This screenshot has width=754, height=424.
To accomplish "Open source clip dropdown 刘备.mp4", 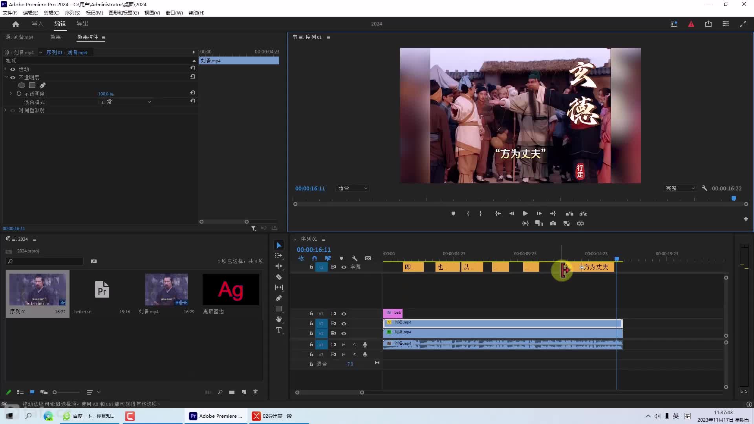I will coord(40,52).
